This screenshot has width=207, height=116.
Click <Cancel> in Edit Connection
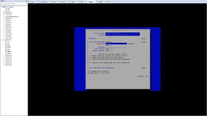point(141,76)
